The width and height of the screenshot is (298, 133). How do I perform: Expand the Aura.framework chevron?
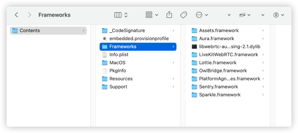263,39
